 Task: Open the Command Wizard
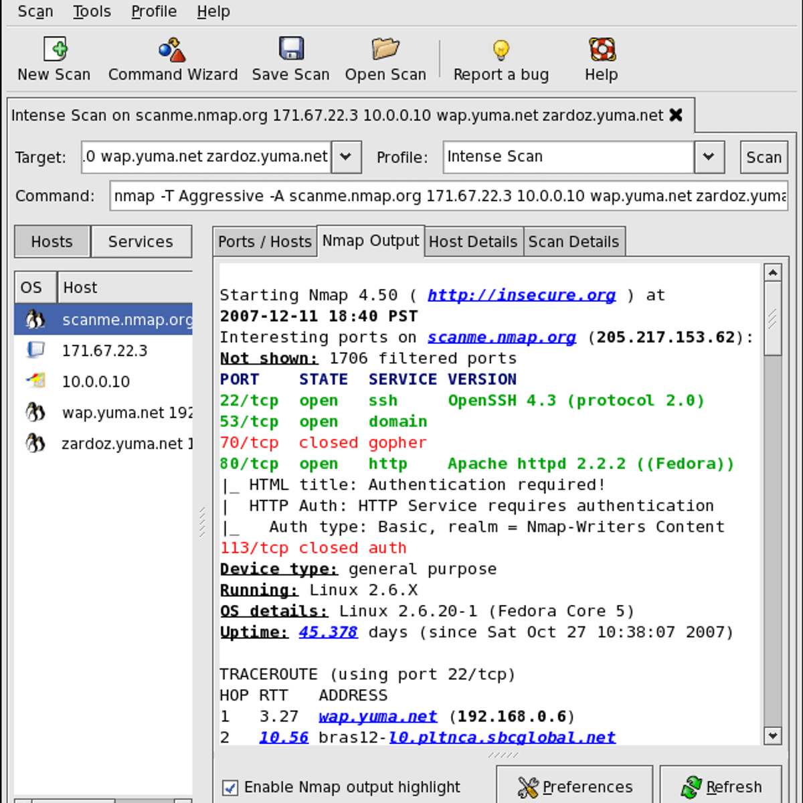coord(172,50)
